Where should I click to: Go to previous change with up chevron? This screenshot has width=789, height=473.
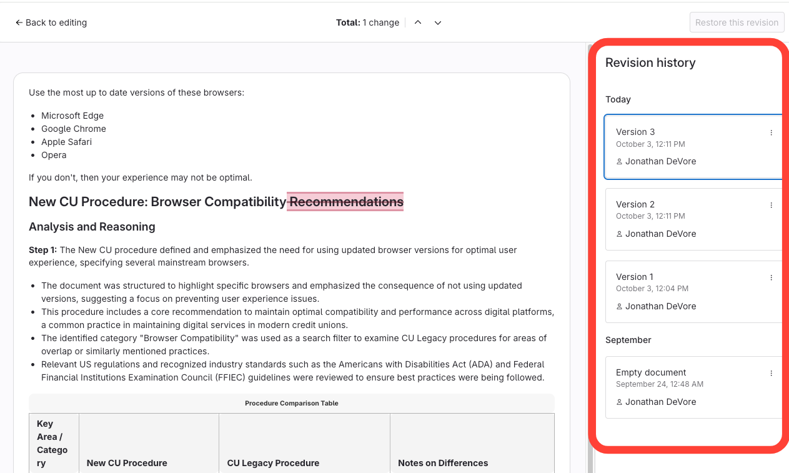pos(418,22)
